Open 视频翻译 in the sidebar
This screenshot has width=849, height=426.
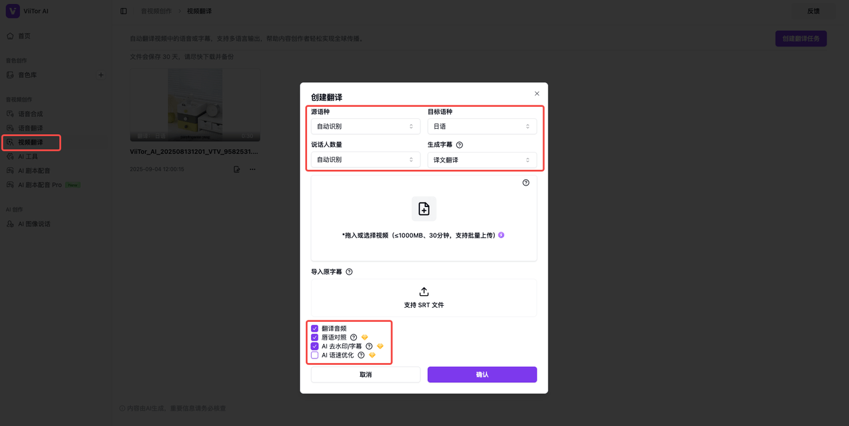point(31,143)
